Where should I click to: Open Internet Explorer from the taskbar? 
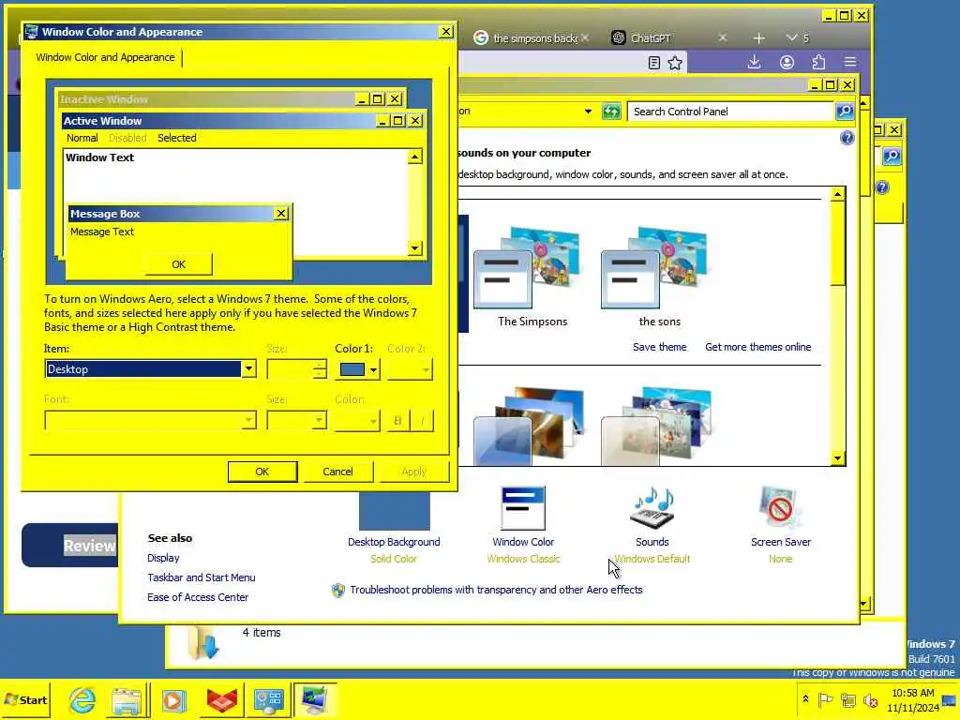click(82, 699)
